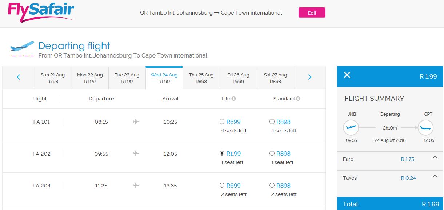This screenshot has height=210, width=444.
Task: Click the CPT arriving plane icon
Action: pos(425,128)
